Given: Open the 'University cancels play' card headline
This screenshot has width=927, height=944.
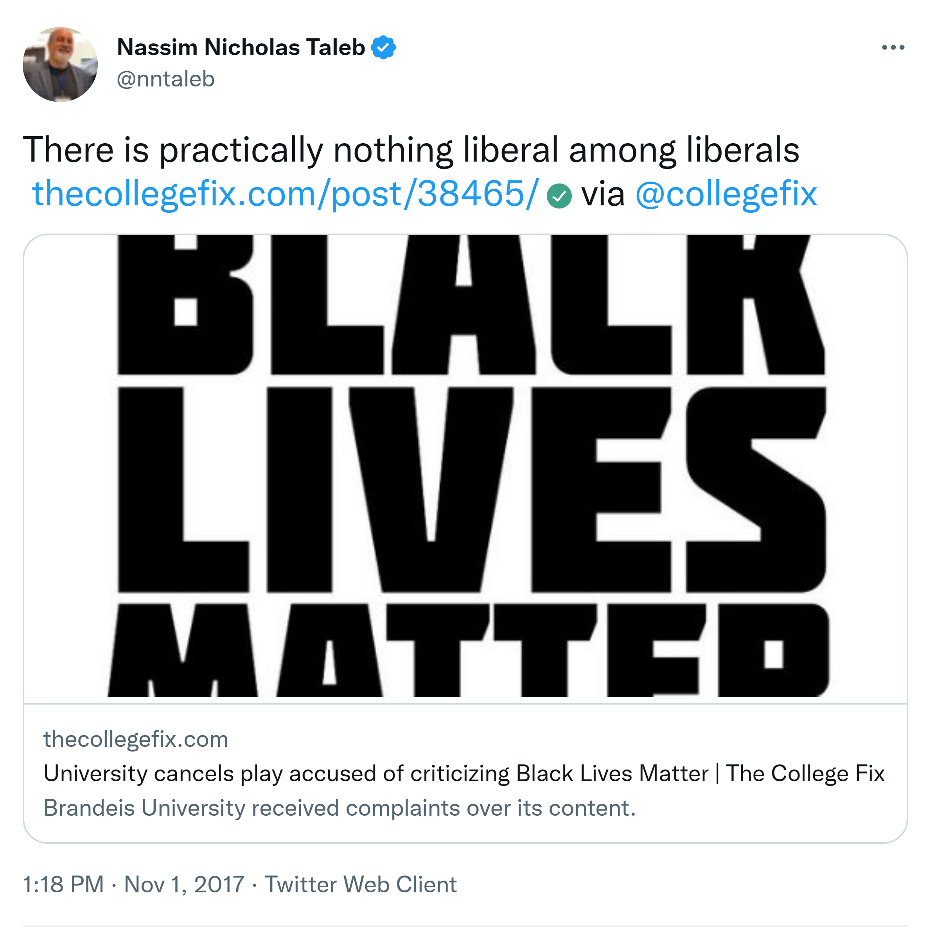Looking at the screenshot, I should [463, 773].
